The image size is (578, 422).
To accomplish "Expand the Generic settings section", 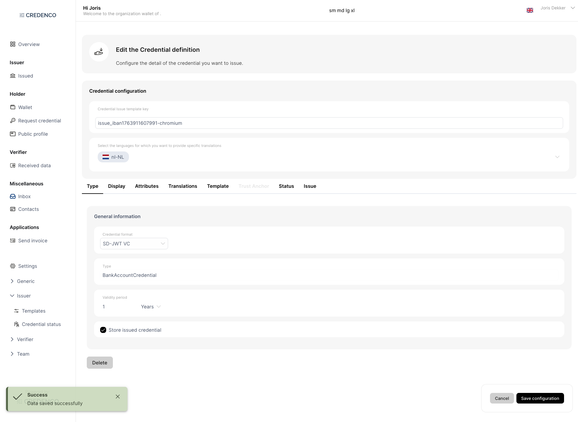I will [x=12, y=281].
